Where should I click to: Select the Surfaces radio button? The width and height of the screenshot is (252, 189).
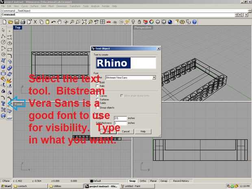[x=97, y=100]
